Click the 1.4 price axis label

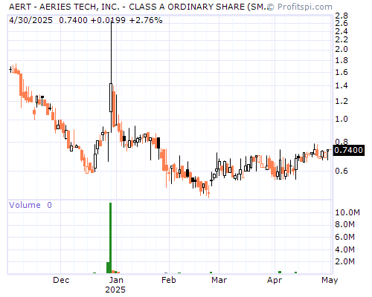click(x=341, y=85)
